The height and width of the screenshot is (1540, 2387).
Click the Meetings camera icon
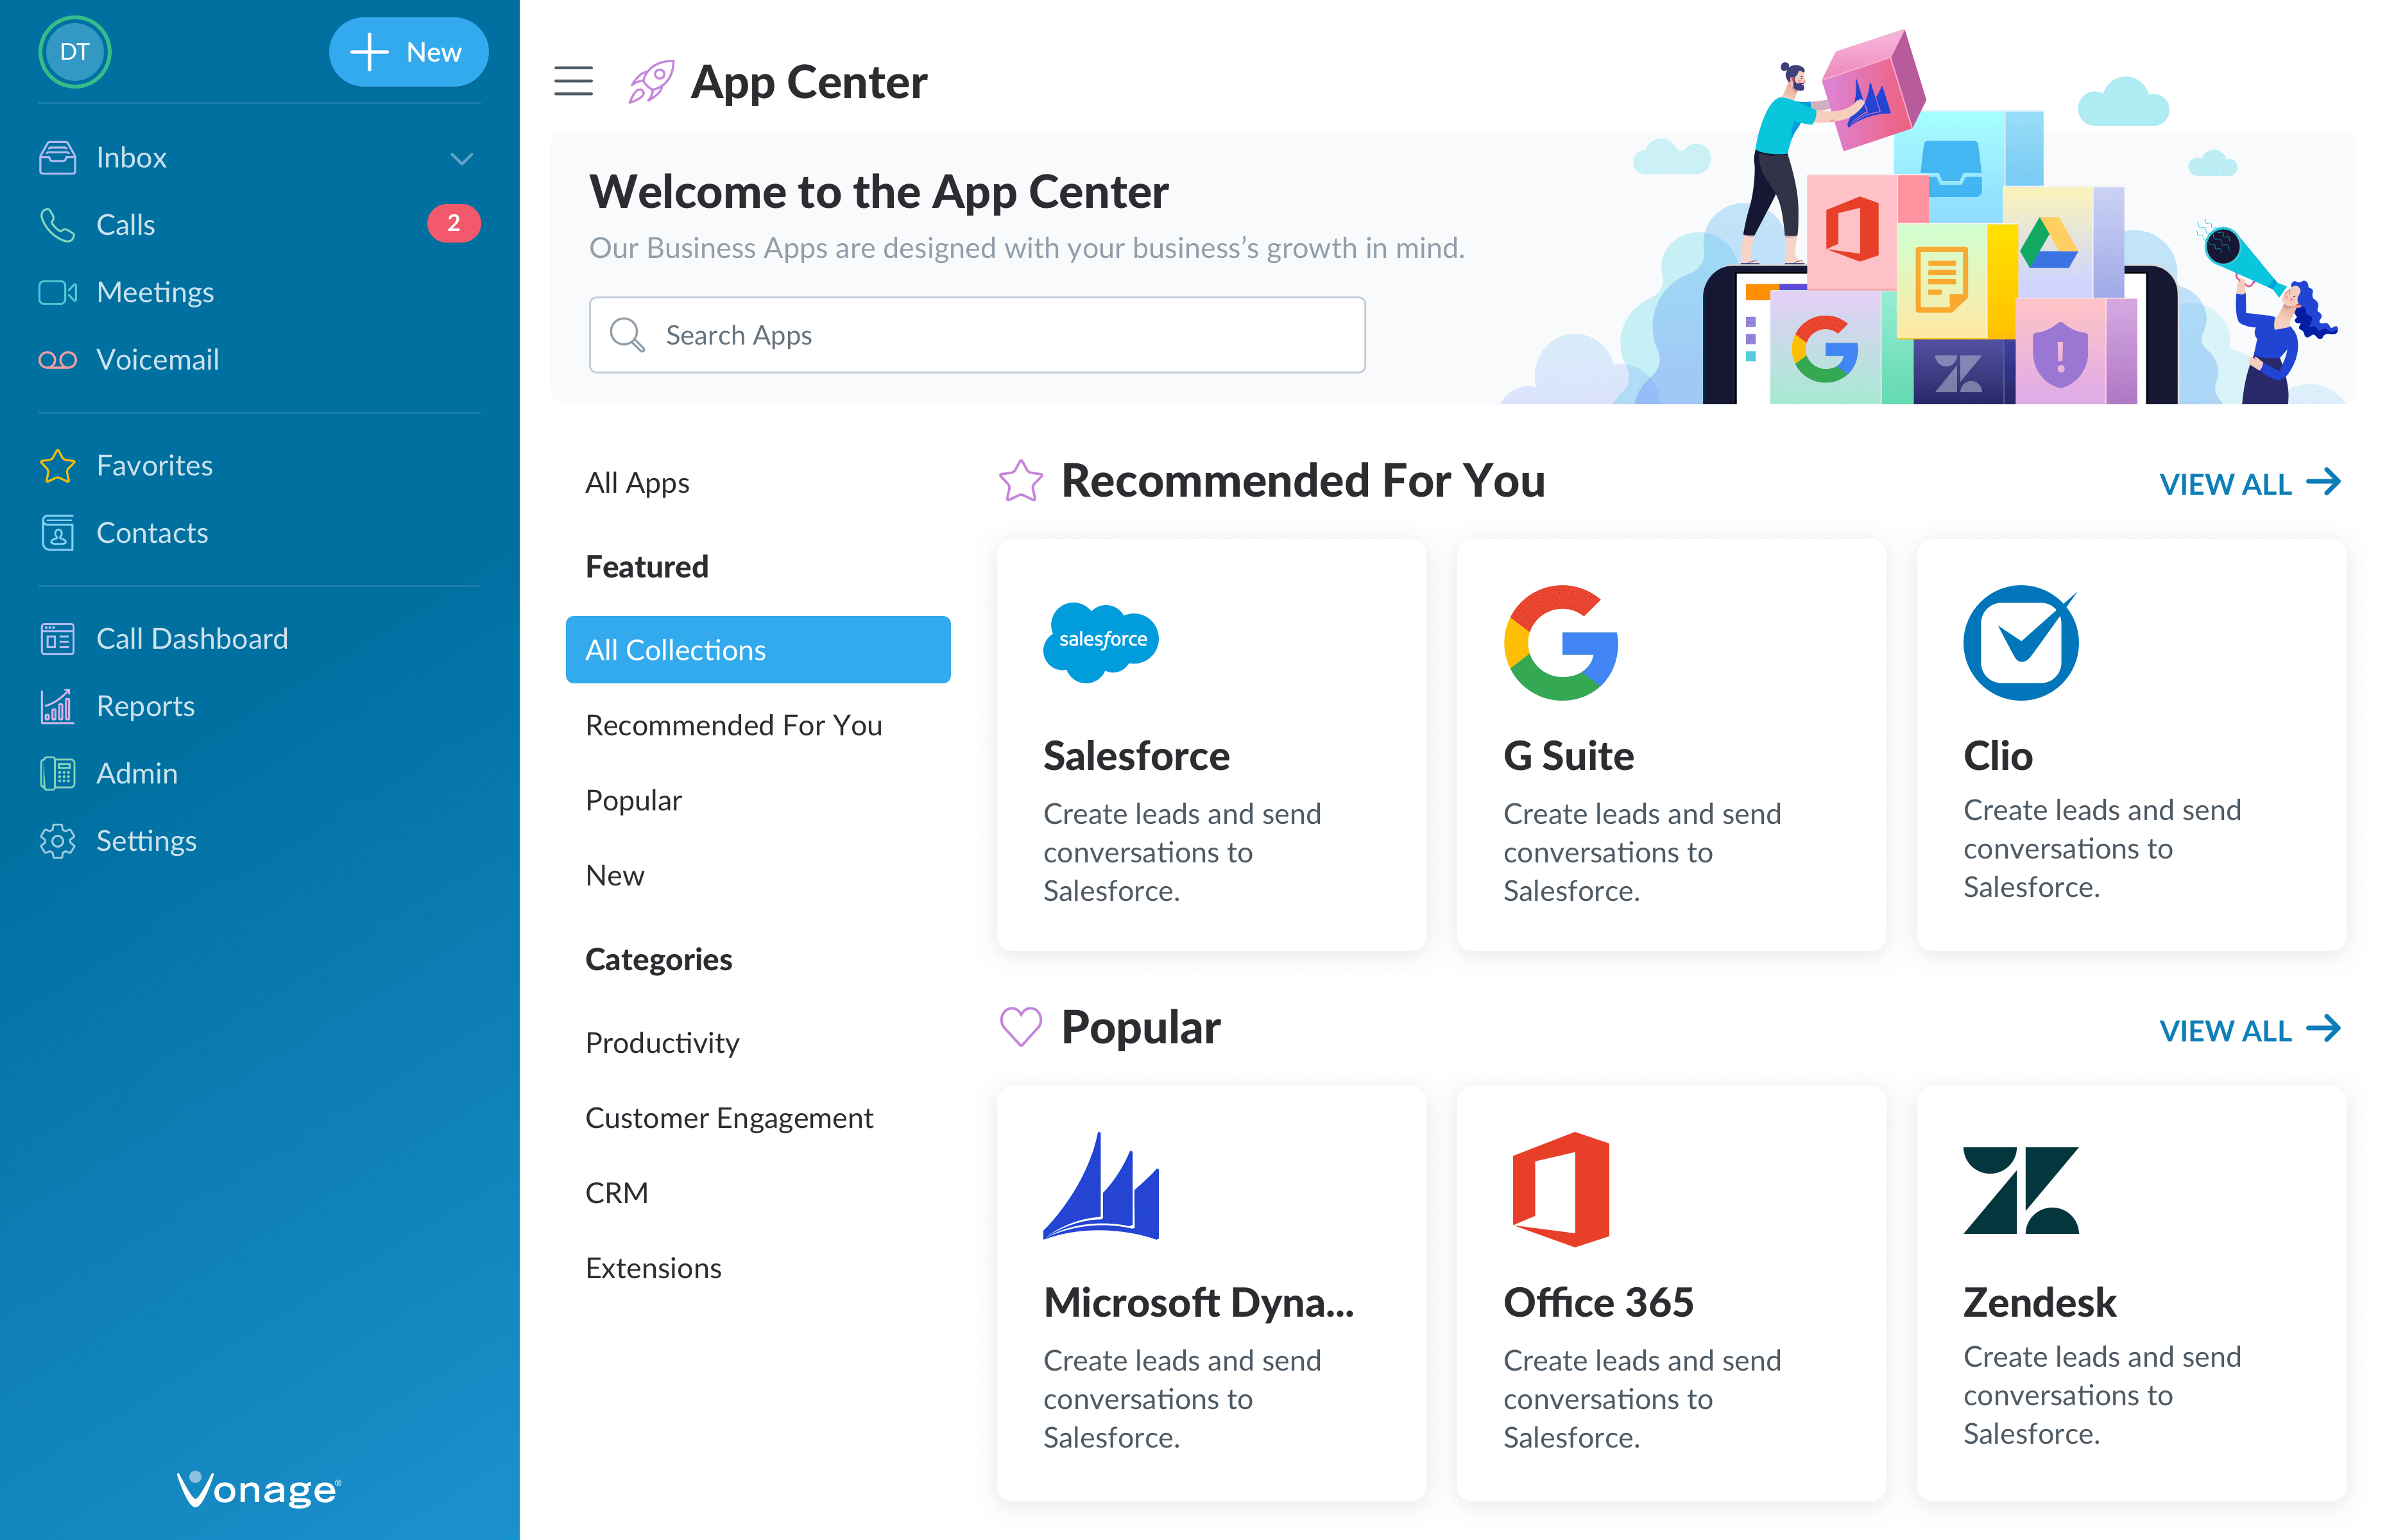click(x=58, y=292)
